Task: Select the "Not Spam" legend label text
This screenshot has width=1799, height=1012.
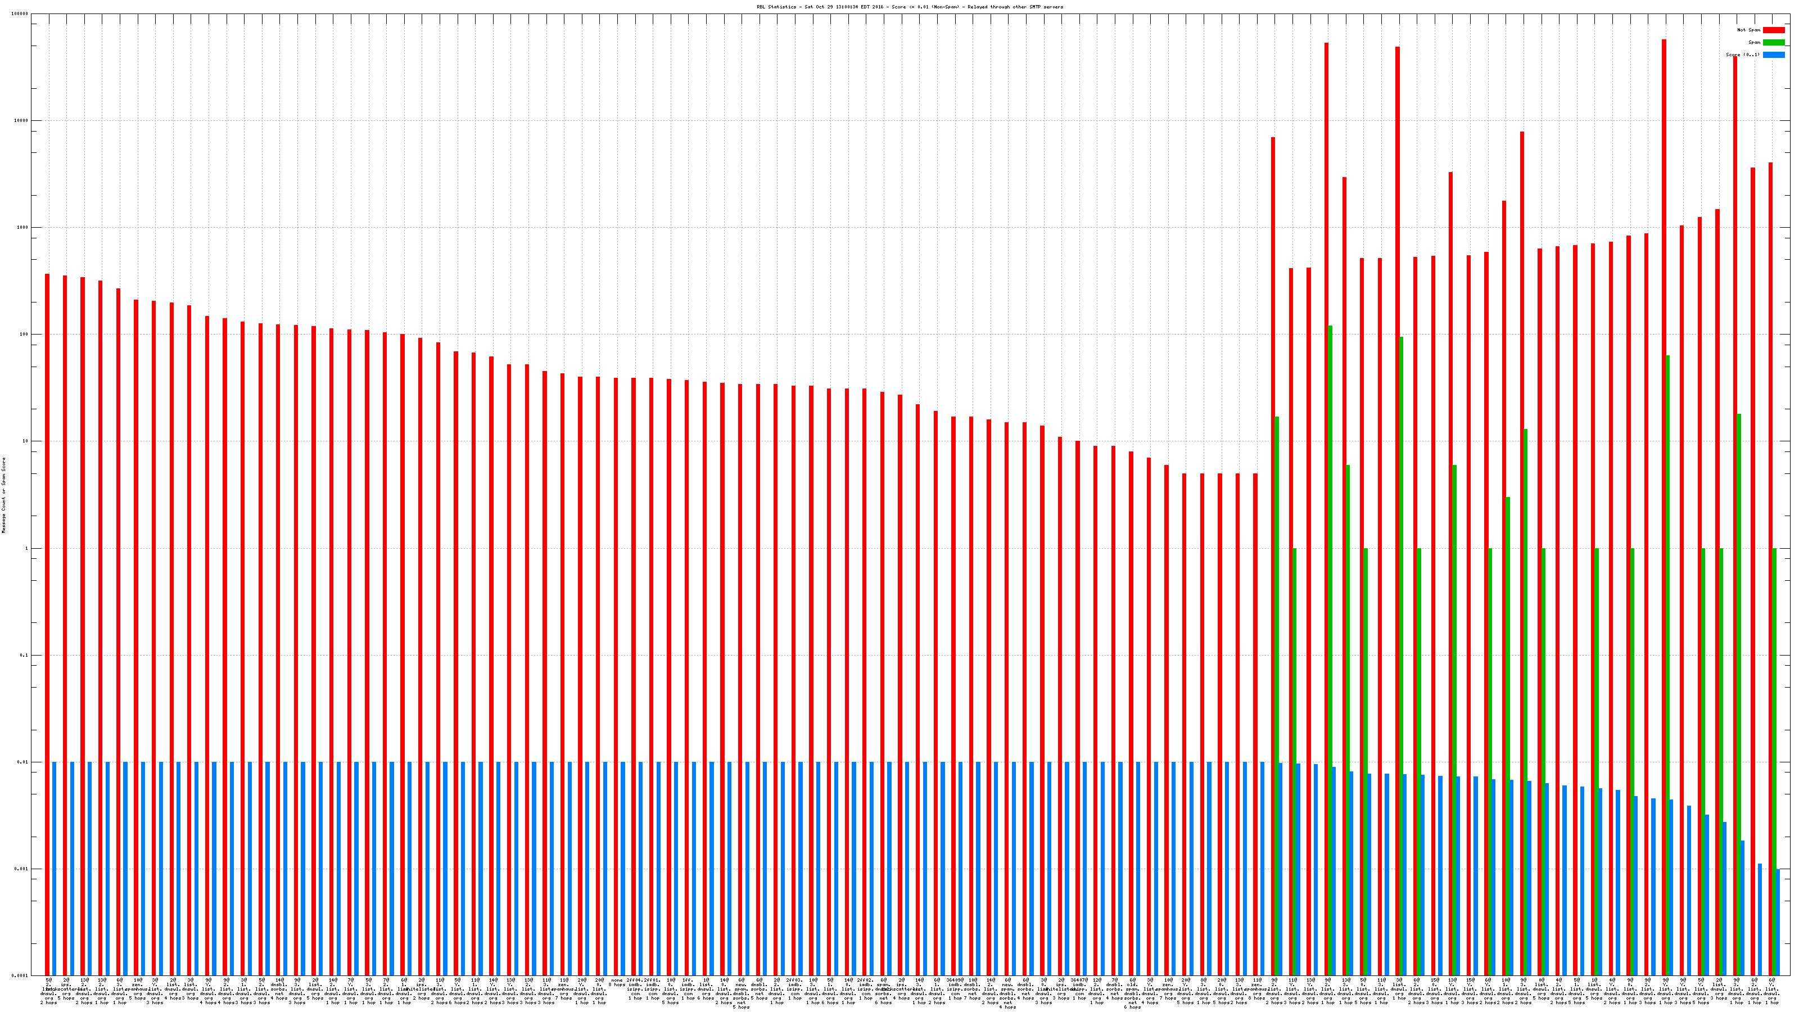Action: click(x=1749, y=30)
